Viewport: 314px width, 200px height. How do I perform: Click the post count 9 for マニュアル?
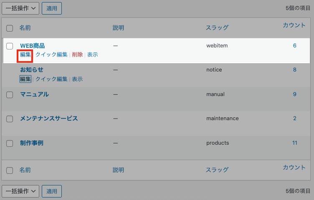pos(294,94)
